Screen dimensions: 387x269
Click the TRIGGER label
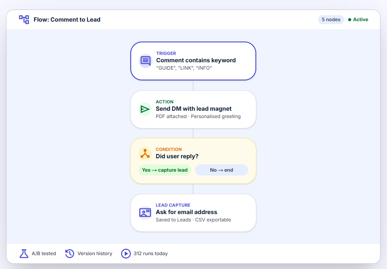coord(166,54)
